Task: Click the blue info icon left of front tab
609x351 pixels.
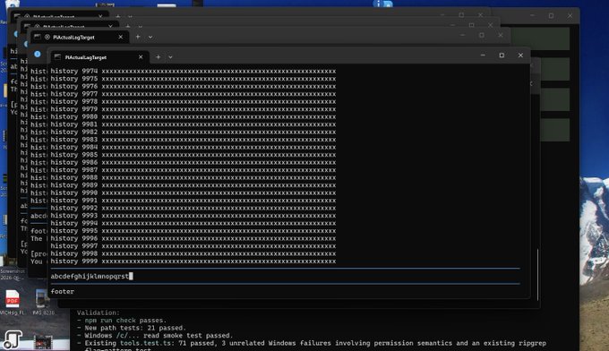Action: (38, 54)
